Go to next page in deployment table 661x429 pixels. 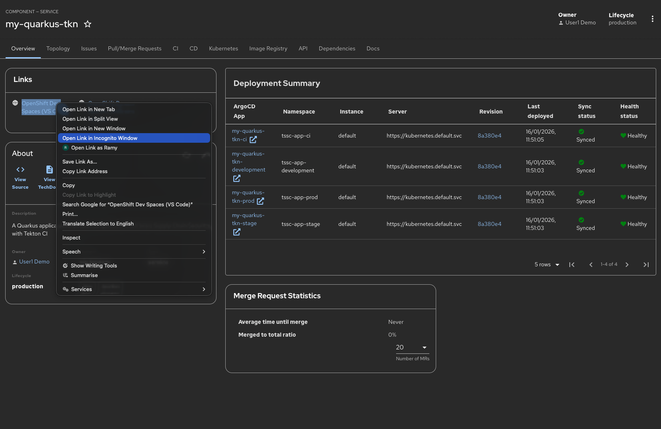click(627, 265)
